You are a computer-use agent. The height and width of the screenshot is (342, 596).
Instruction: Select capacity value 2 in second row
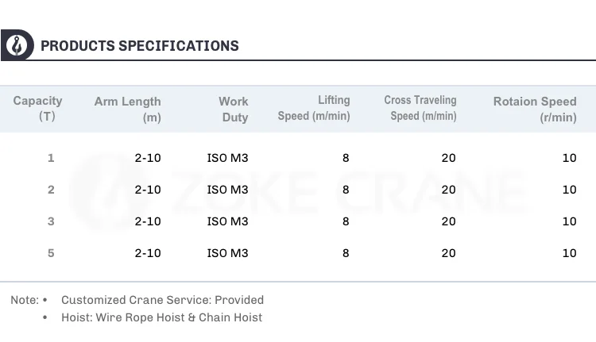coord(51,190)
